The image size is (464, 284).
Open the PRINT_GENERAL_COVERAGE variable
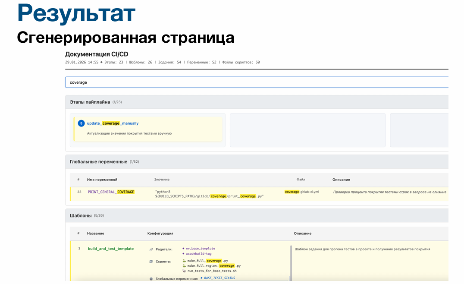[x=111, y=192]
